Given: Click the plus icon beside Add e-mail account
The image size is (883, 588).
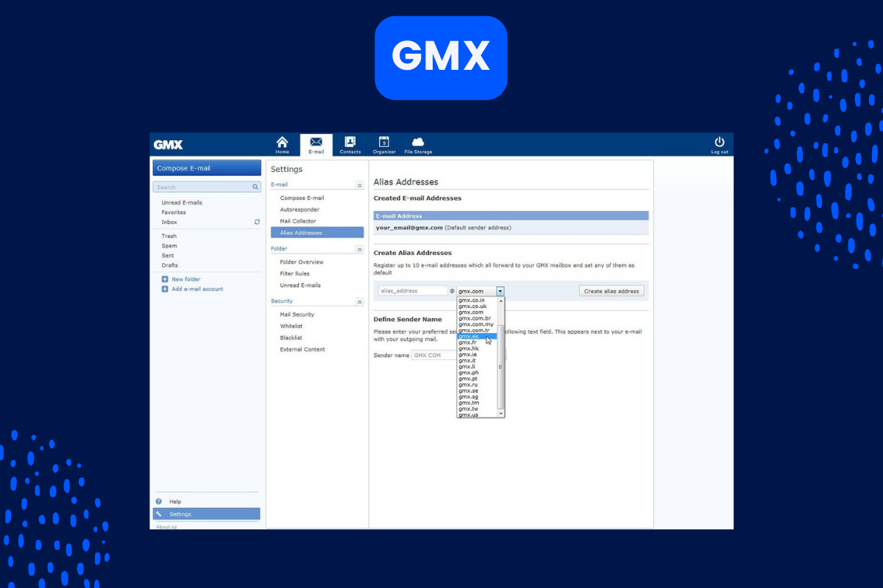Looking at the screenshot, I should 165,289.
